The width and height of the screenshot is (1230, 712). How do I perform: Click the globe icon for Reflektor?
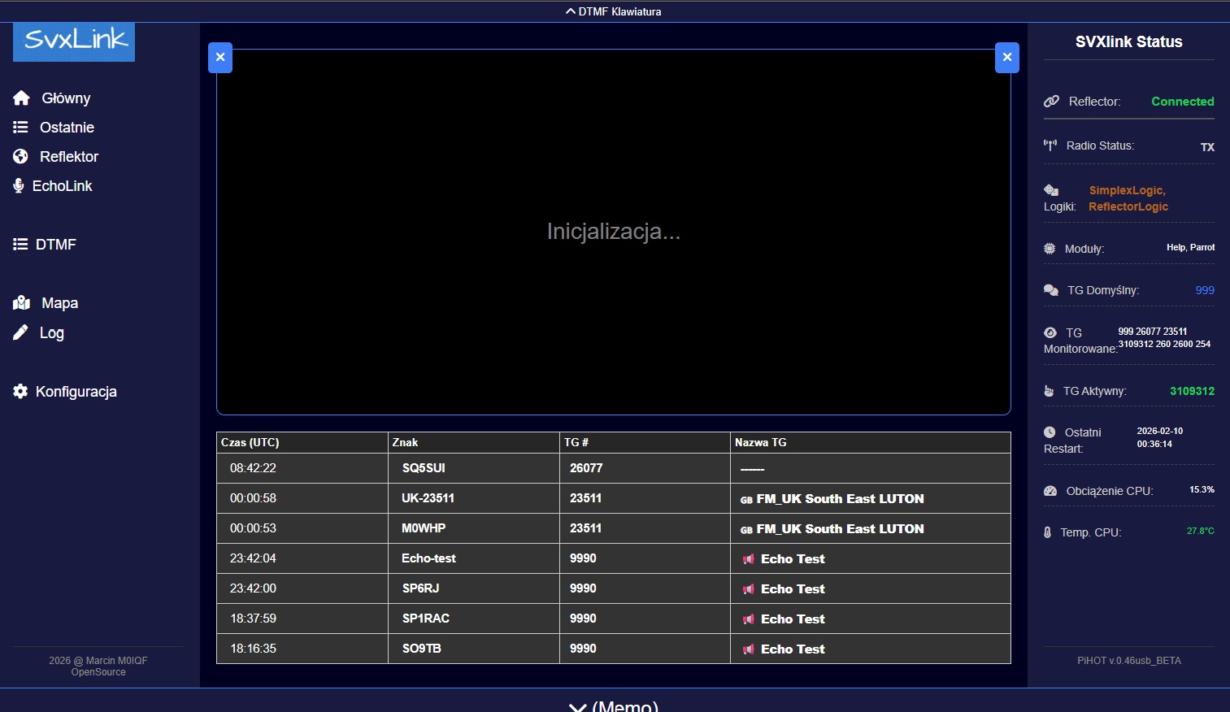[x=20, y=157]
